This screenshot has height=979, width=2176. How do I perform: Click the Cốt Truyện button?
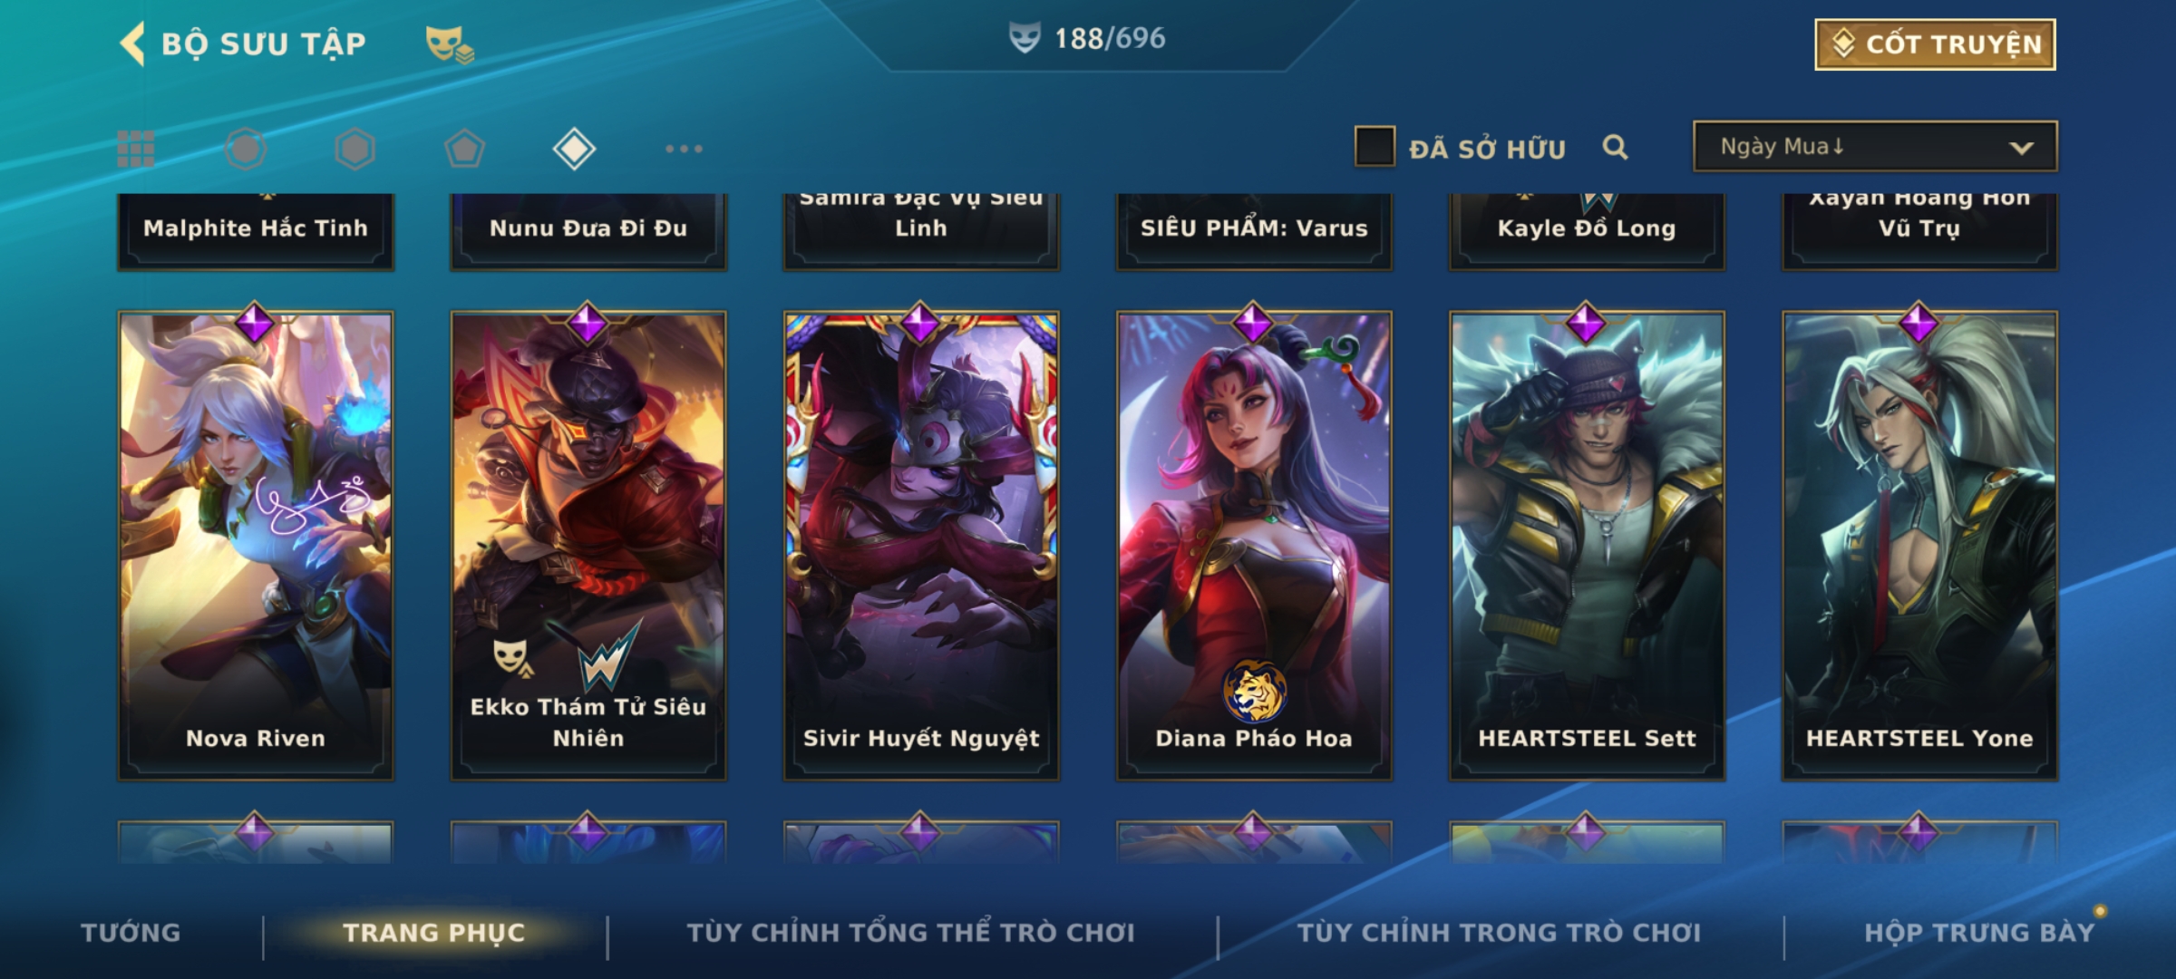point(1935,44)
